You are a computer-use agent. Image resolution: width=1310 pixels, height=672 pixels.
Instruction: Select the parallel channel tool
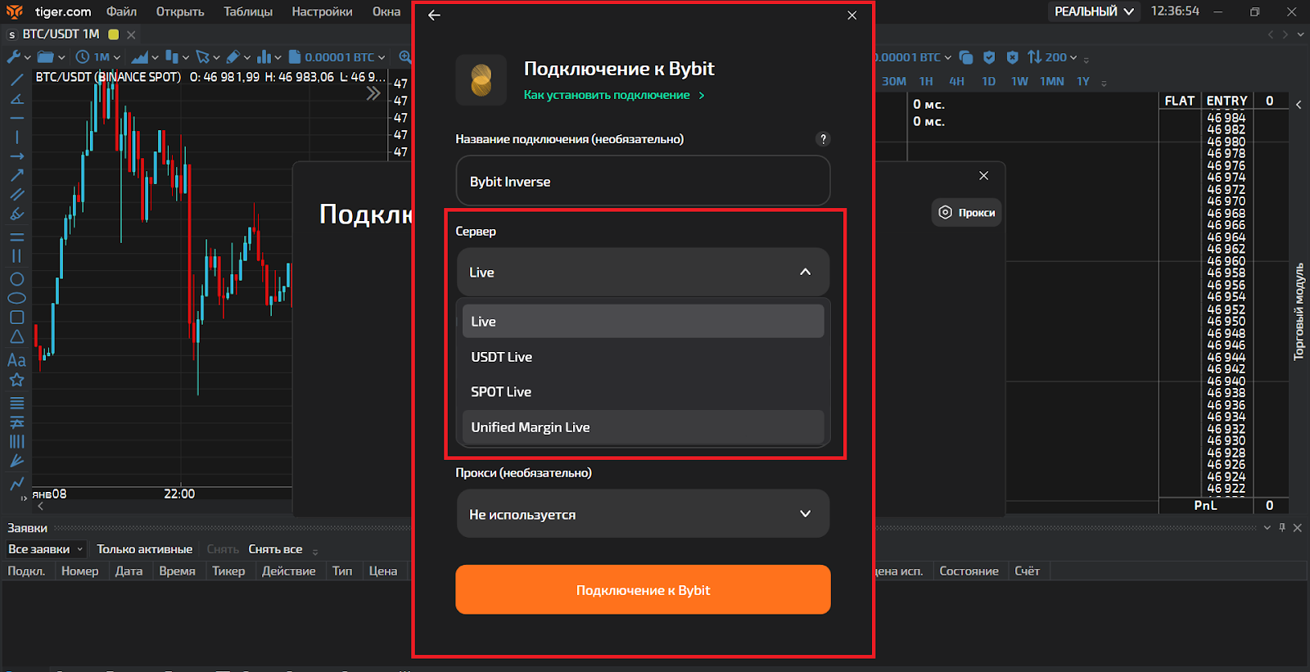point(16,195)
